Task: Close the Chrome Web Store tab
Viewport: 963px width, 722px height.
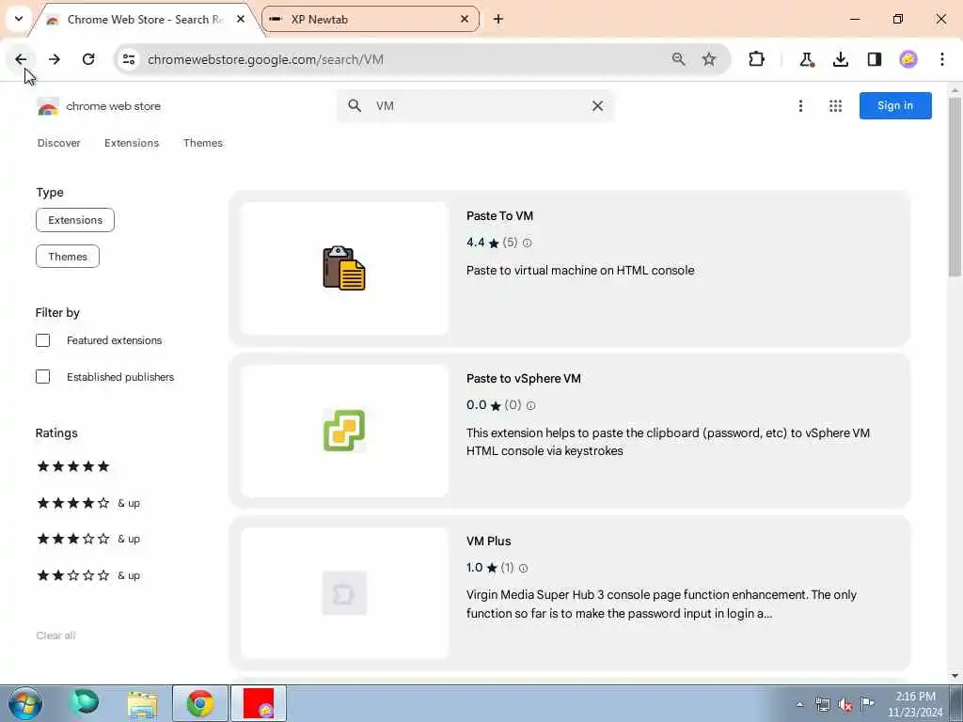Action: [x=241, y=19]
